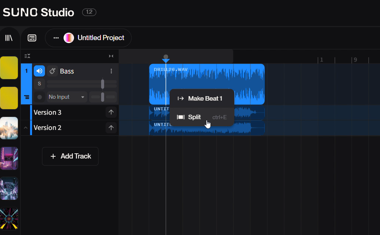Mute the Bass track speaker button
The image size is (380, 235).
(39, 71)
